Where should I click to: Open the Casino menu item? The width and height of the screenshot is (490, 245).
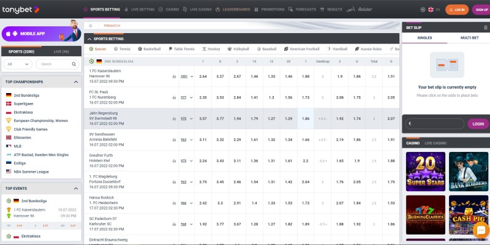coord(169,9)
